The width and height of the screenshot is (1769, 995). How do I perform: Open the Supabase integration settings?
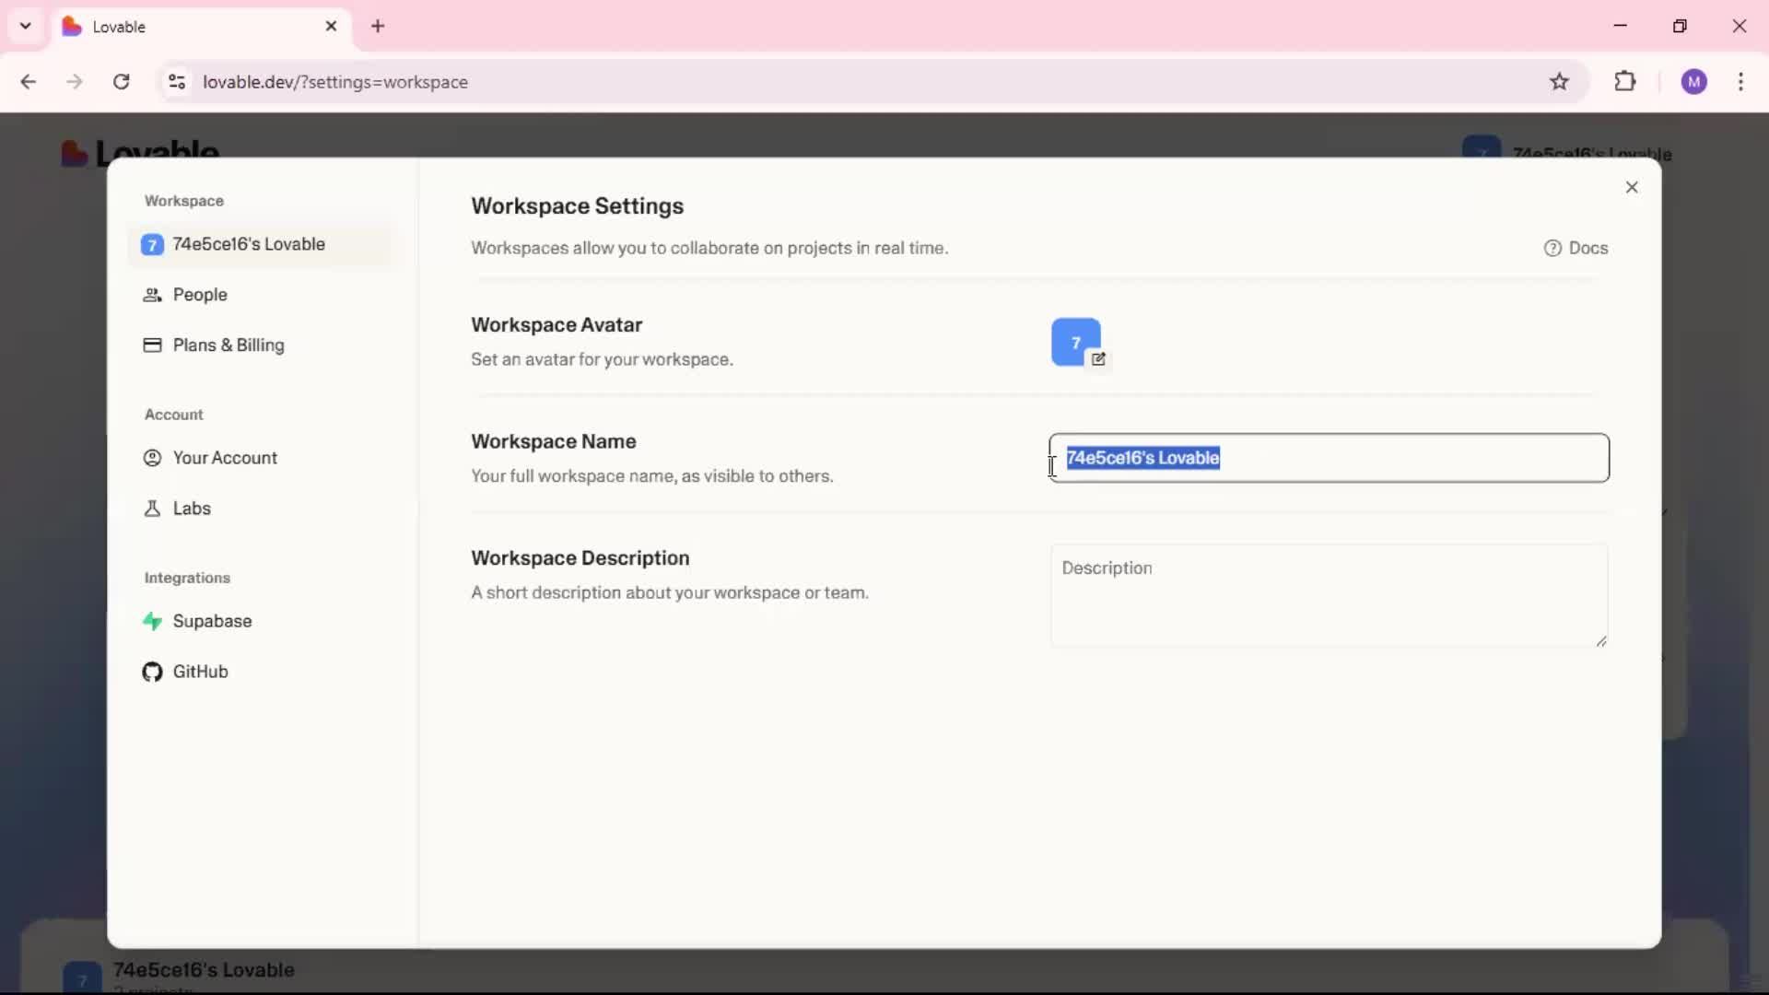261,621
